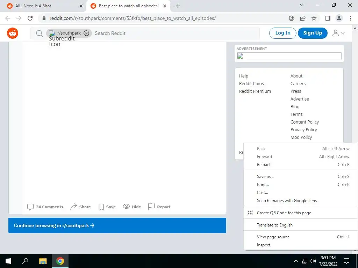Report the post with the flag button
This screenshot has height=268, width=358.
coord(159,207)
